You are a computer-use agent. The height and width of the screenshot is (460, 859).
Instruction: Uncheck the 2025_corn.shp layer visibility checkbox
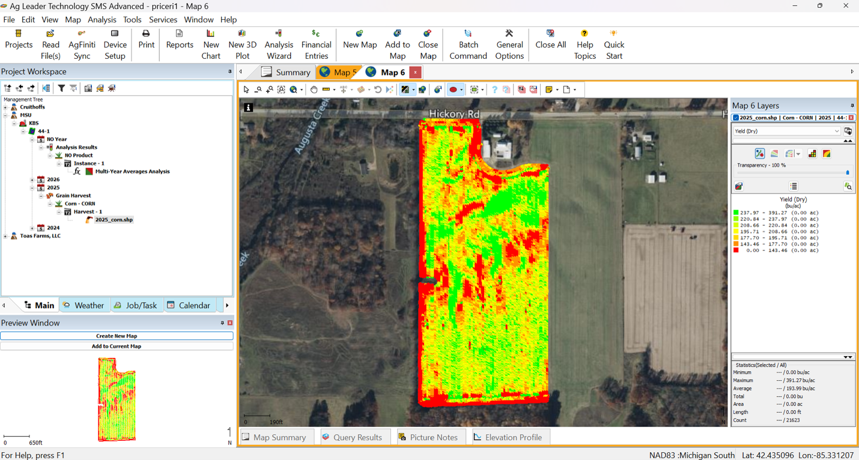pyautogui.click(x=736, y=118)
